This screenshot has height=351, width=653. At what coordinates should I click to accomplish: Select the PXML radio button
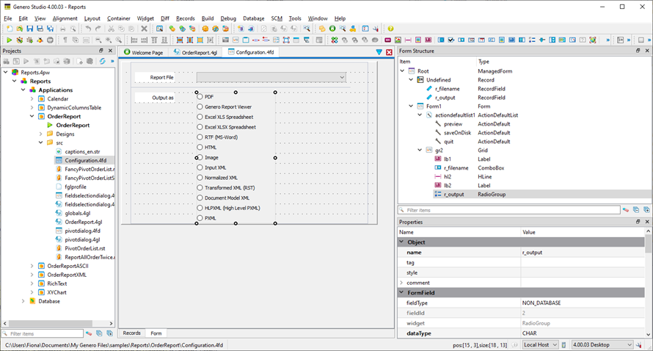click(x=200, y=218)
